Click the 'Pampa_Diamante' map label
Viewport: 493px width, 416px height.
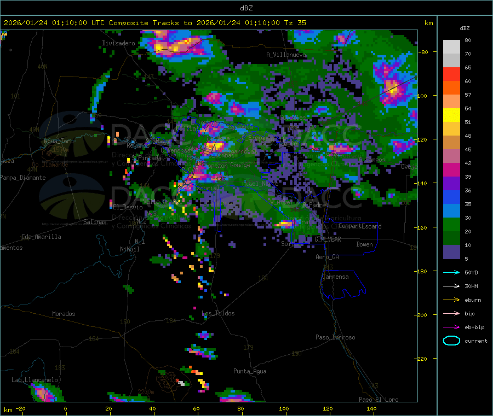[x=23, y=178]
